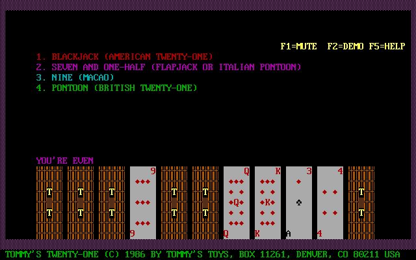
Task: Activate the F2=DEMO shortcut label
Action: coord(345,46)
